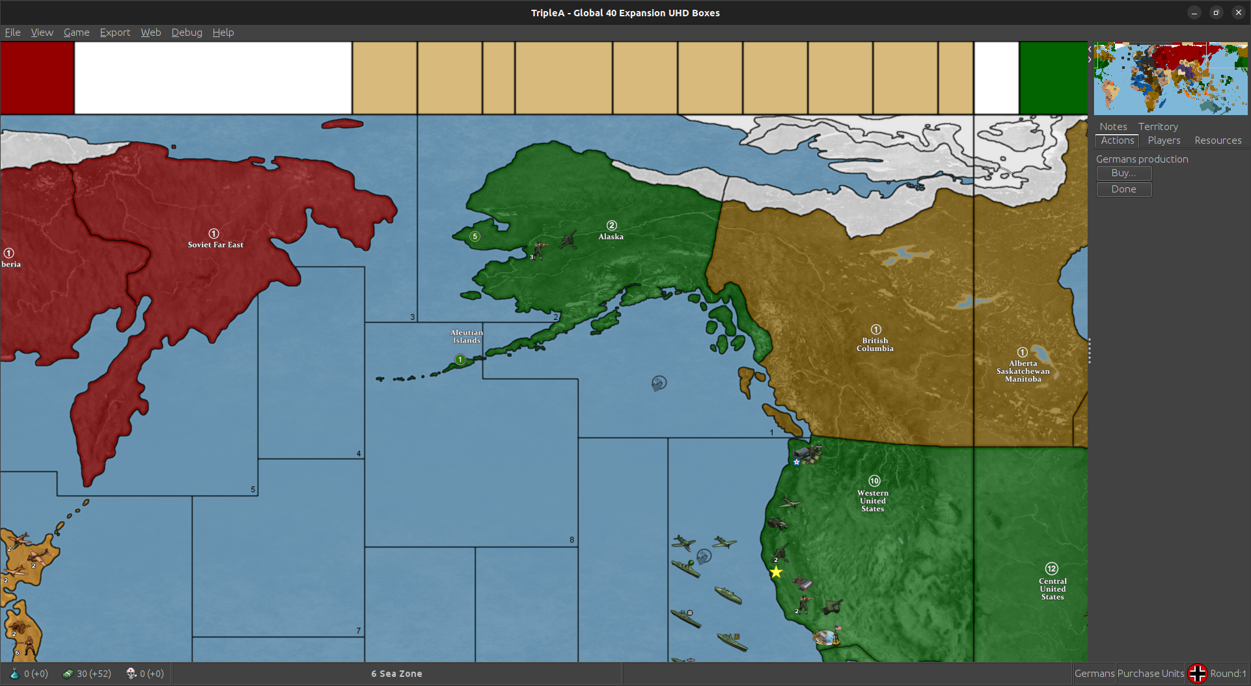This screenshot has width=1251, height=686.
Task: Switch to the Actions tab
Action: [1117, 140]
